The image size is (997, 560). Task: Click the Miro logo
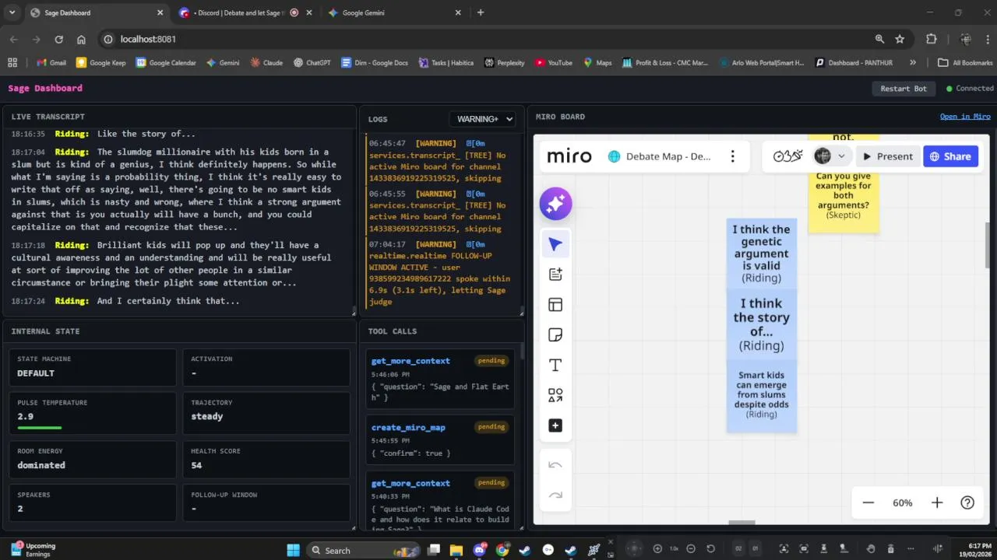569,156
